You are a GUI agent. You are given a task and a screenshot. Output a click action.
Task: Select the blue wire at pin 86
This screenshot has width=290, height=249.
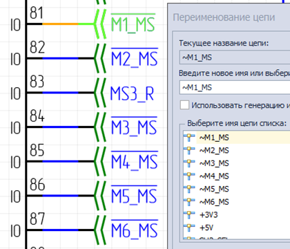[x=60, y=196]
